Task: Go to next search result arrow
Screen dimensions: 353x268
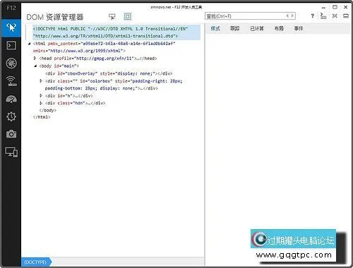Action: tap(292, 16)
